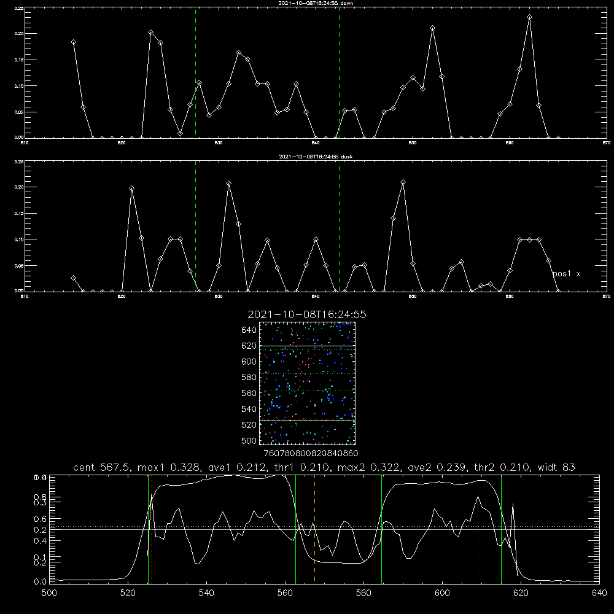Click the dawn plot's green dashed line near 842
The height and width of the screenshot is (614, 614).
pos(339,72)
